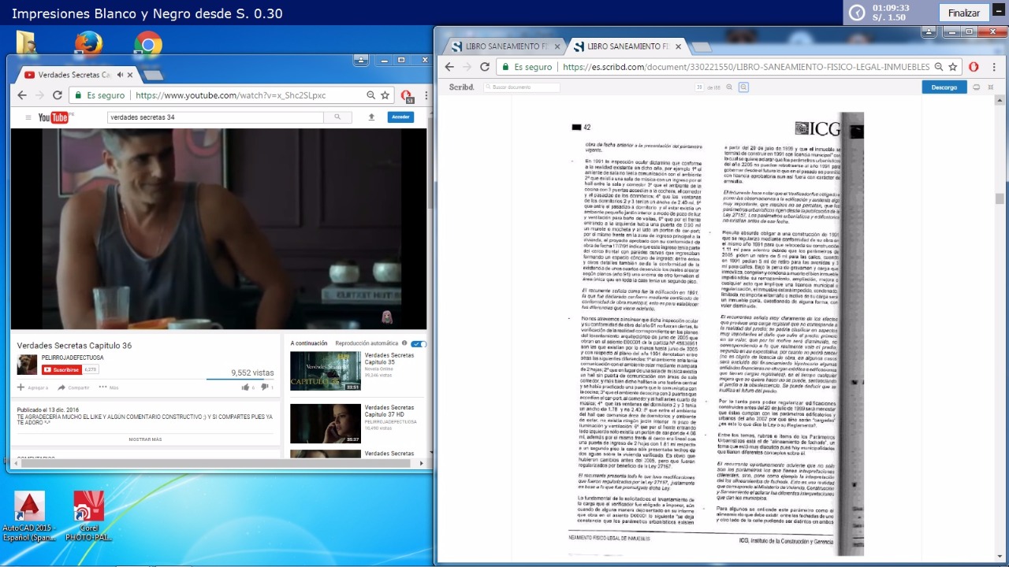Image resolution: width=1009 pixels, height=567 pixels.
Task: Bookmark the Scribd page with star icon
Action: click(x=953, y=67)
